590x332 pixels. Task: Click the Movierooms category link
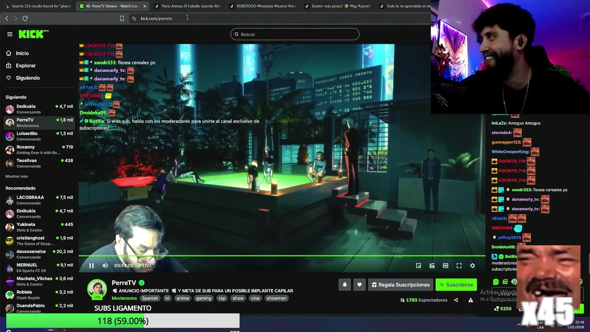tap(124, 298)
